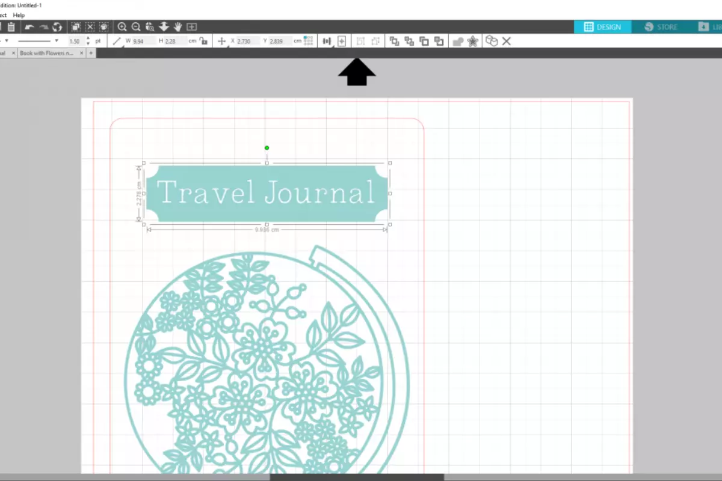Click the X position field 2.730
The width and height of the screenshot is (722, 481).
248,41
